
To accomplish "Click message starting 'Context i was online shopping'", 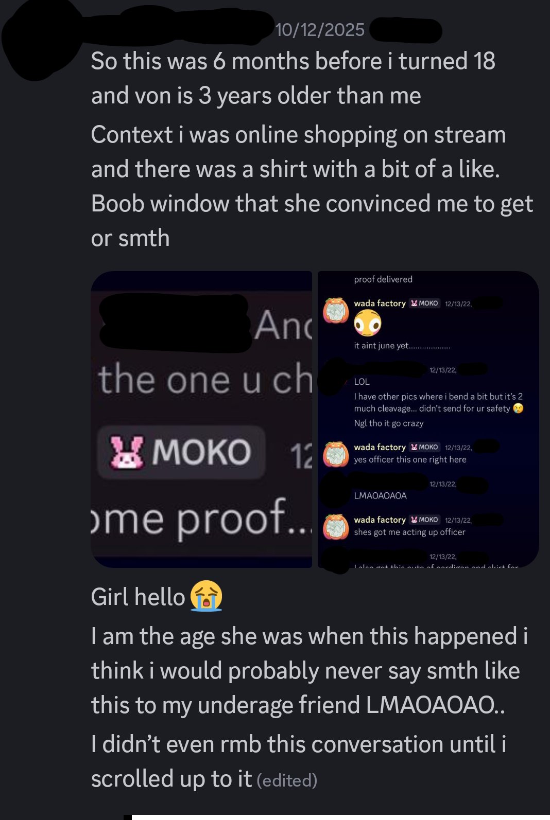I will [312, 186].
